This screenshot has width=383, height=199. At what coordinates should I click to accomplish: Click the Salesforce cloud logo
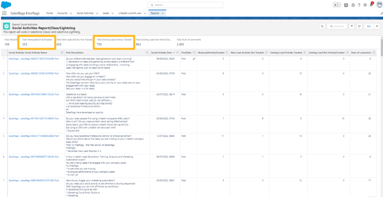[6, 5]
